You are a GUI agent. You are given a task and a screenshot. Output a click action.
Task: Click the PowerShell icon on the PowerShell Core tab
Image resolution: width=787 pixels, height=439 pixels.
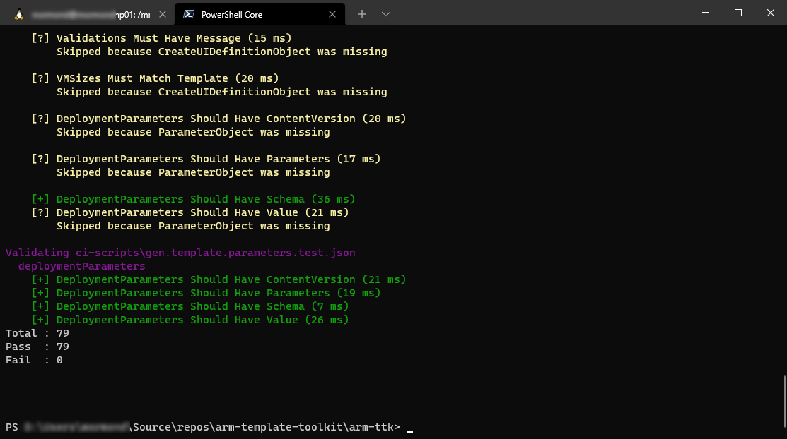pos(188,13)
